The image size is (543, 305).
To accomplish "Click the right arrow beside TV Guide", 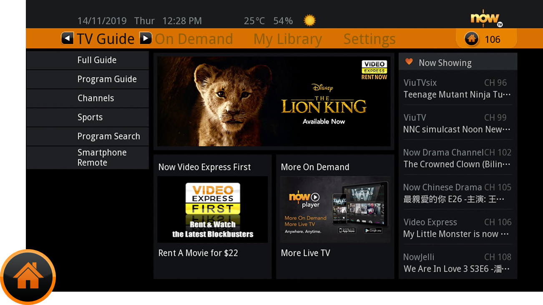I will (146, 39).
